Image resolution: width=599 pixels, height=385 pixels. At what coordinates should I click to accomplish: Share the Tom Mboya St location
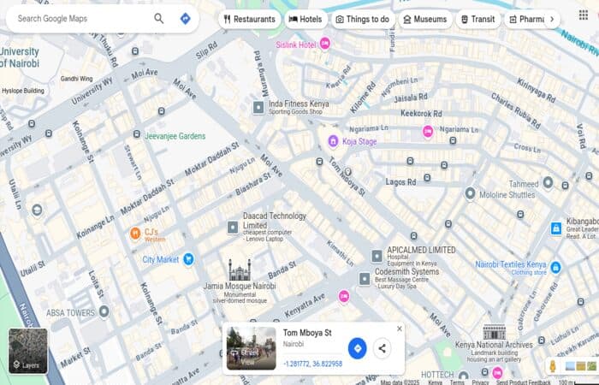coord(382,348)
